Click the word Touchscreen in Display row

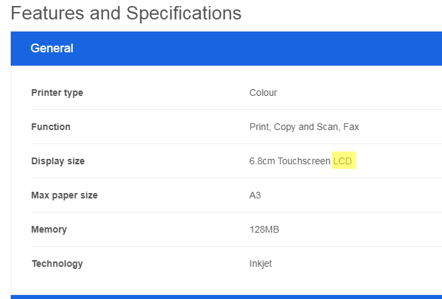click(x=304, y=161)
